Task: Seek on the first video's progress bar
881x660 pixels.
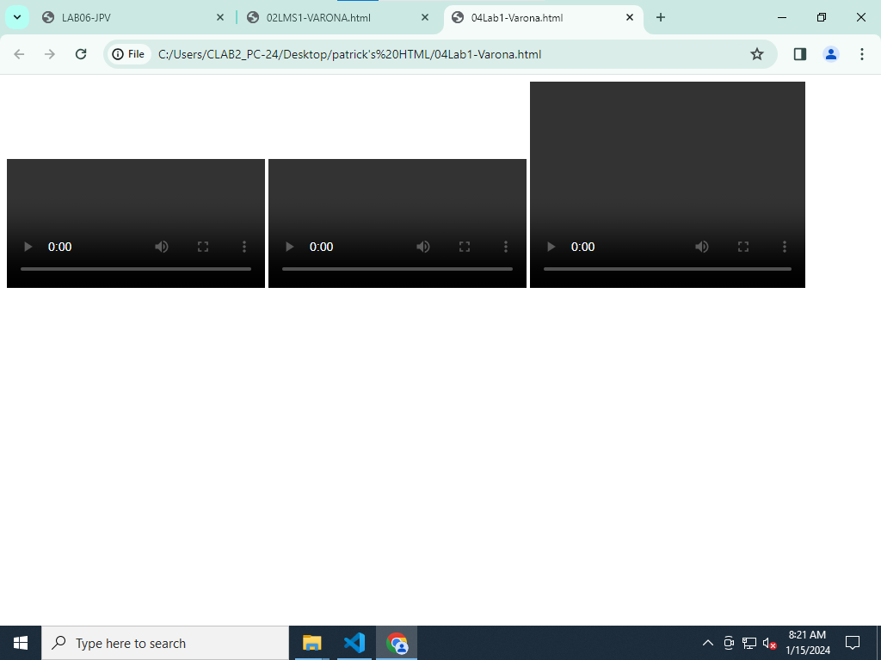Action: coord(136,269)
